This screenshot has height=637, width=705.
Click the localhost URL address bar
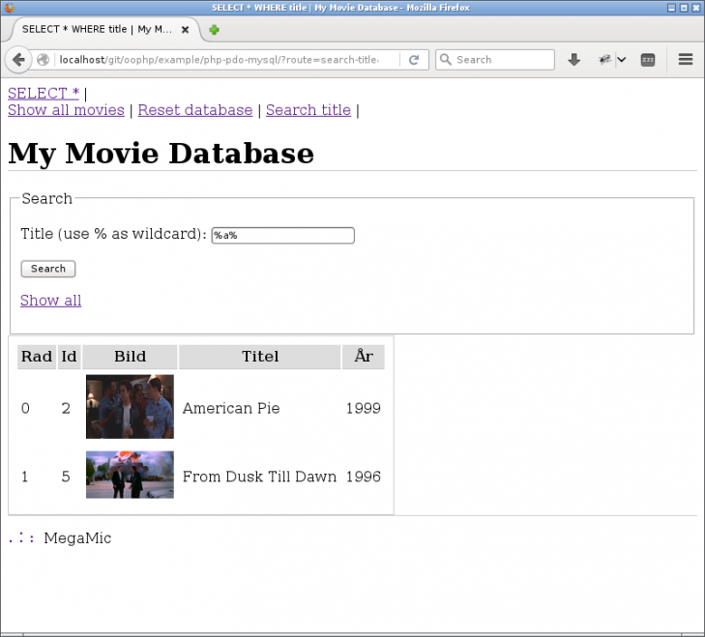[x=219, y=60]
